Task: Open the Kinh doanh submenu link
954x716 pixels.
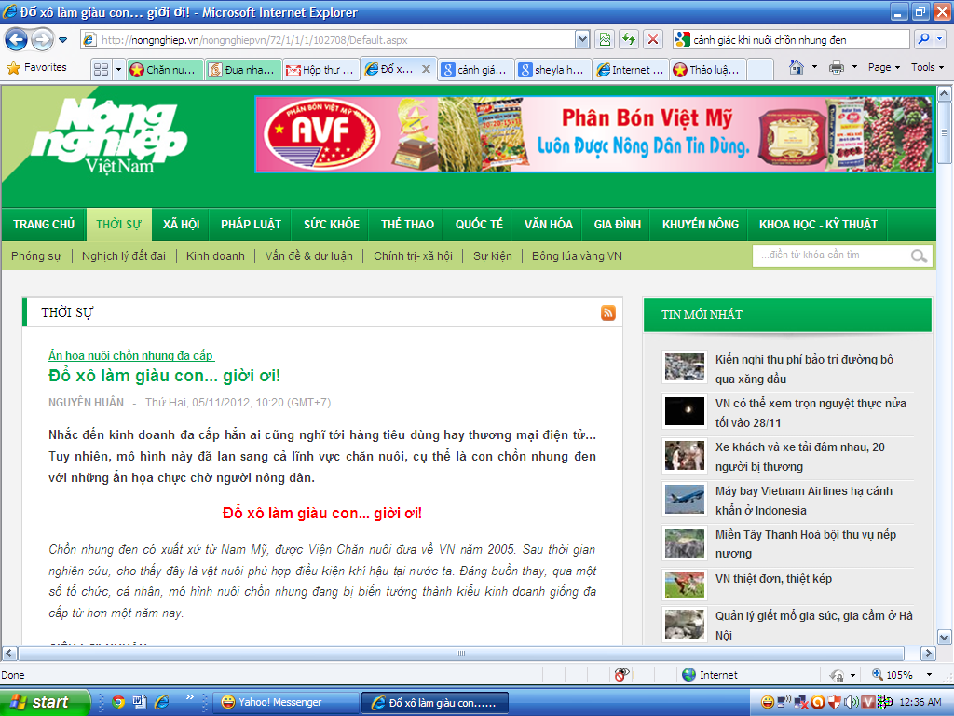Action: click(x=215, y=256)
